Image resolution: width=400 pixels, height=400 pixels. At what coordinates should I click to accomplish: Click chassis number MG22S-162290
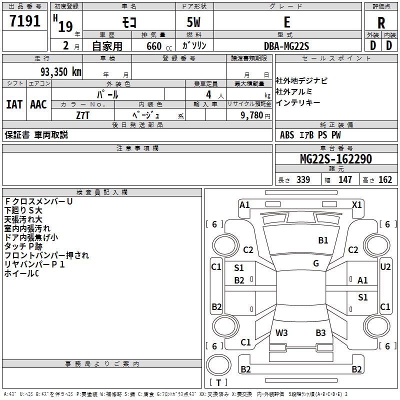click(336, 159)
